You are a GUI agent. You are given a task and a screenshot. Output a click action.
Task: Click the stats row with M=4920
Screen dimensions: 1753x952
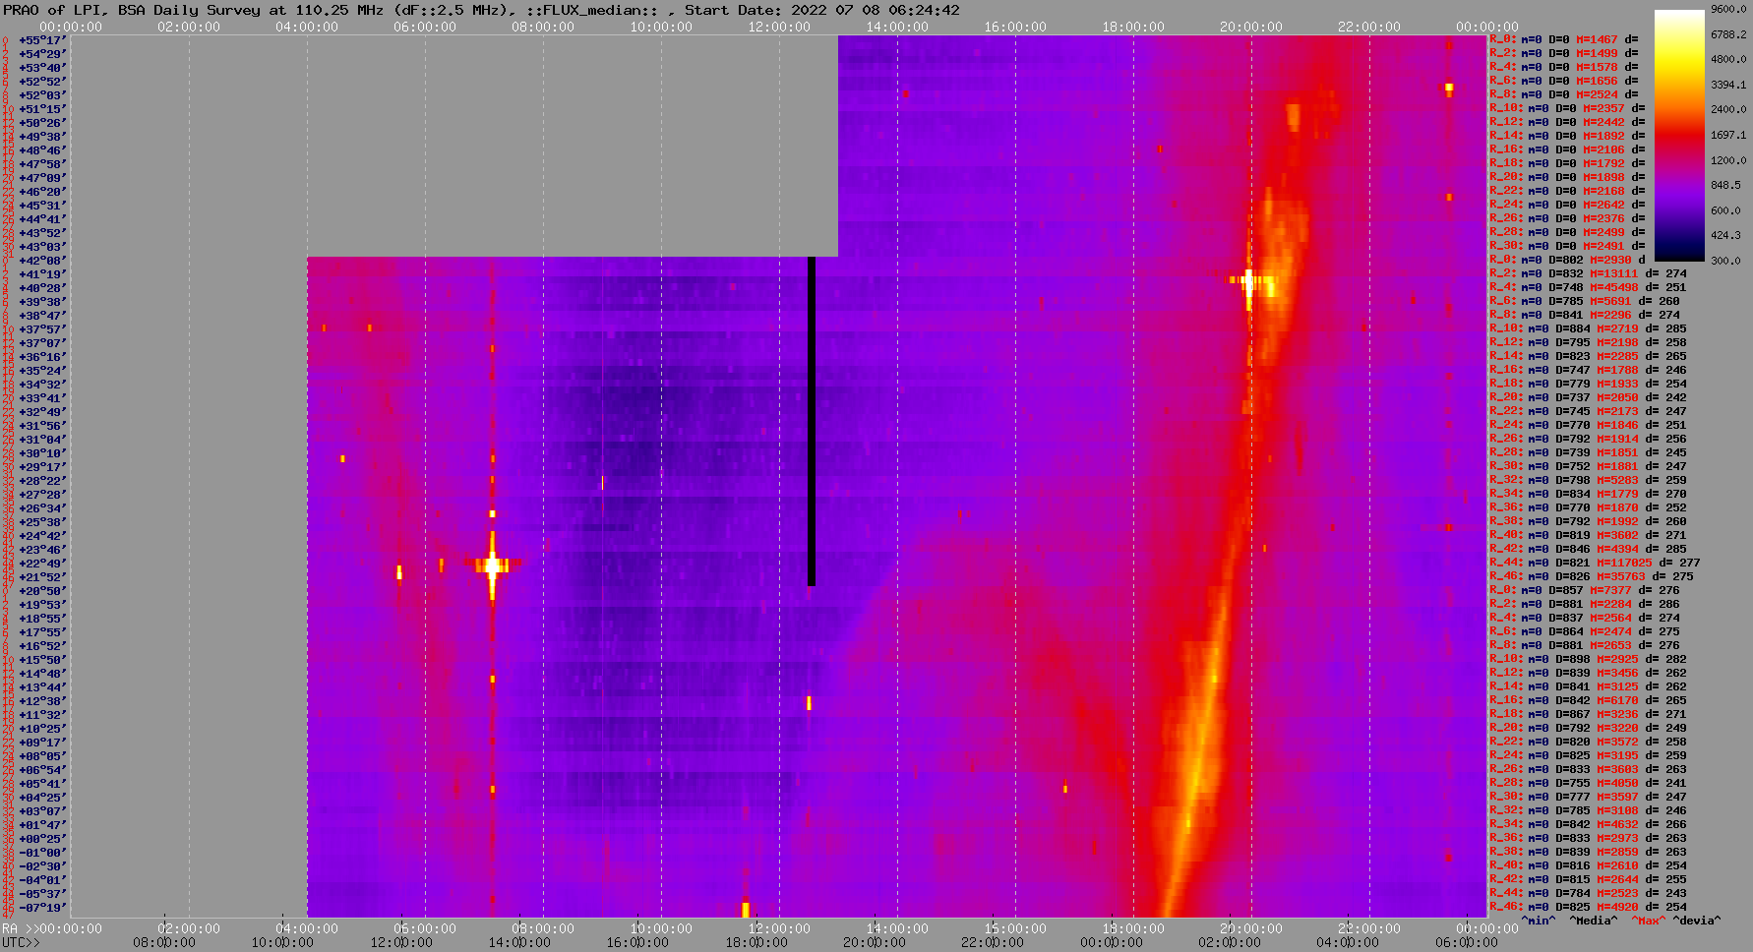pyautogui.click(x=1588, y=907)
